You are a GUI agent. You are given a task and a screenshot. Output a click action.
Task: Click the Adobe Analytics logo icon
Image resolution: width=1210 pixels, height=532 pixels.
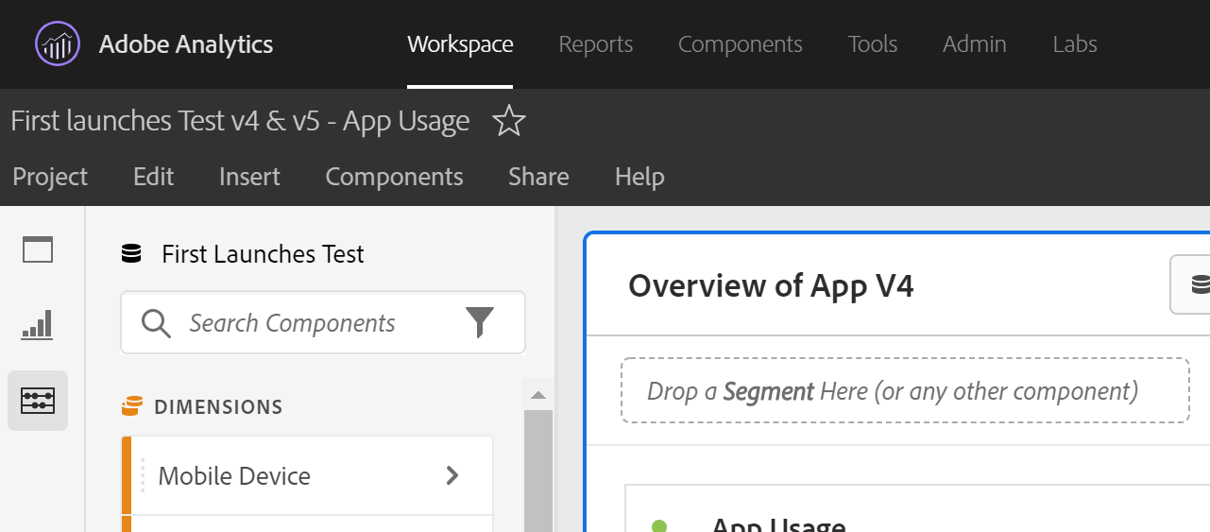click(58, 44)
